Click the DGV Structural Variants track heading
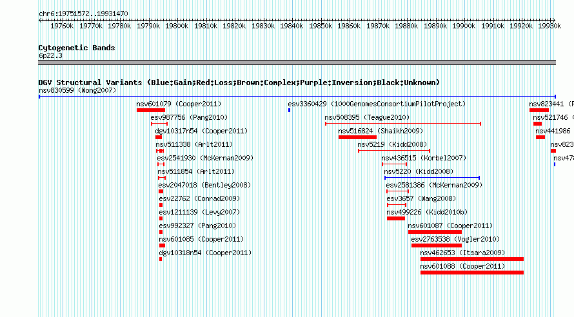Screen dimensions: 574x317 (x=239, y=82)
